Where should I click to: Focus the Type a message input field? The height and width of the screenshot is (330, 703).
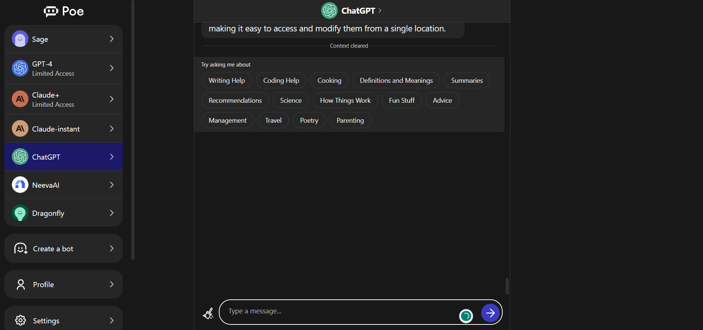tap(340, 312)
